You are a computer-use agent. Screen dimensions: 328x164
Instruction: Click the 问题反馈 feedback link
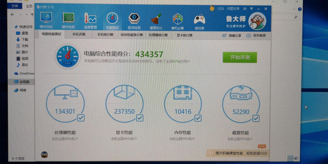click(233, 9)
